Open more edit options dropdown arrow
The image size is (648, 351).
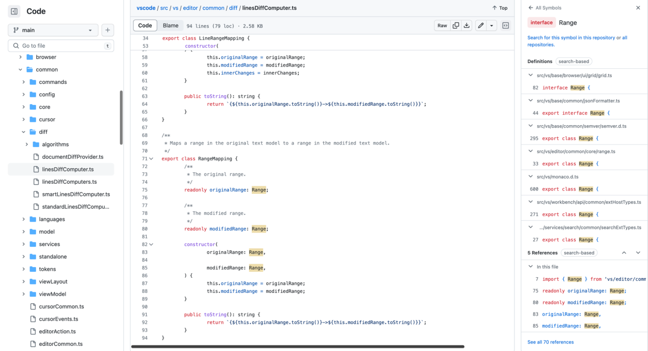click(491, 26)
